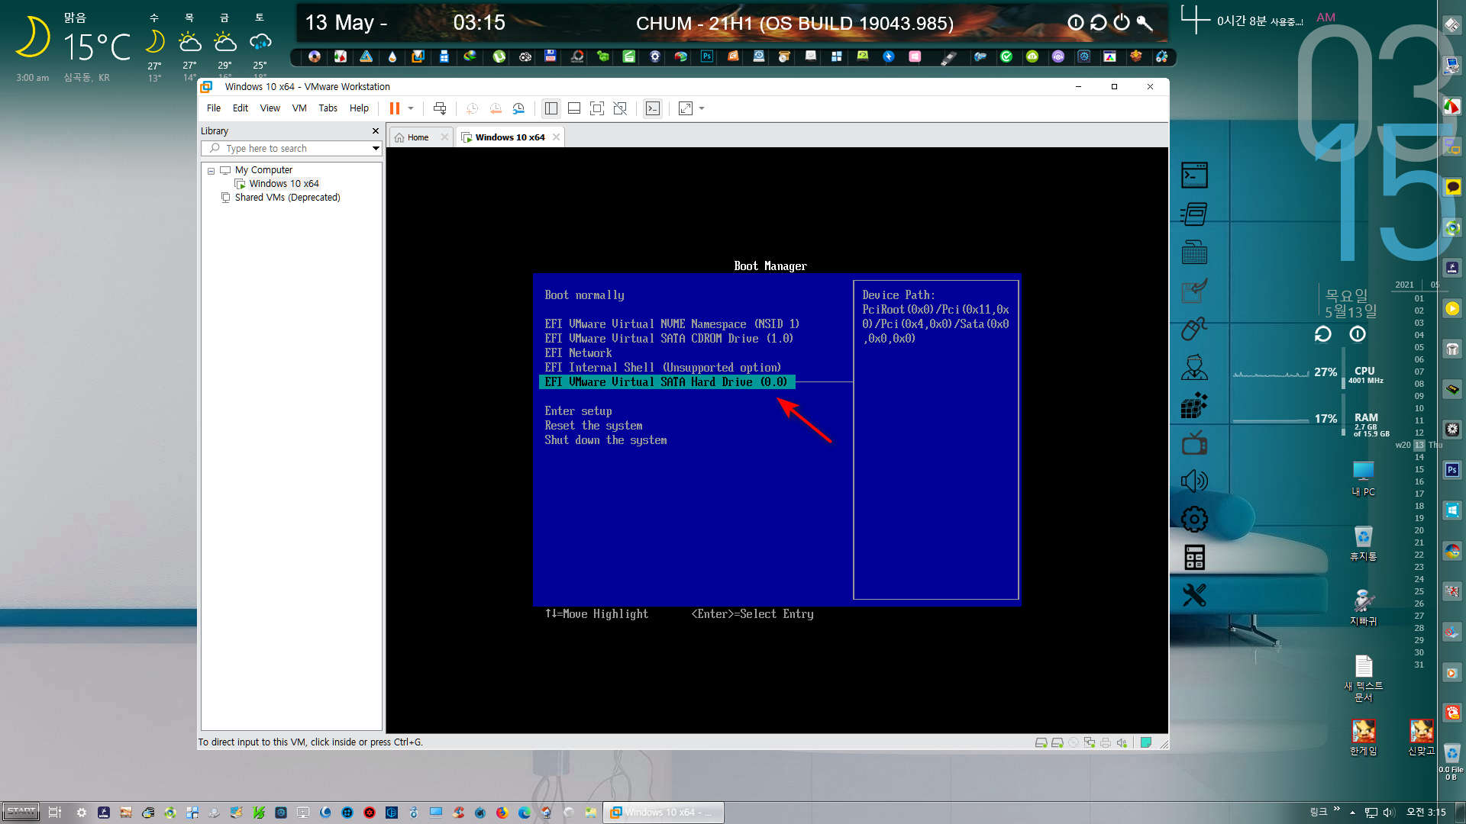Screen dimensions: 1466x824
Task: Open the Help menu
Action: (359, 108)
